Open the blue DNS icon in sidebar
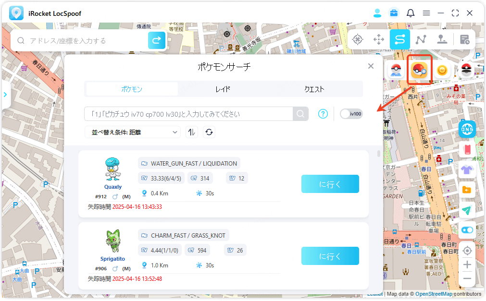 467,129
